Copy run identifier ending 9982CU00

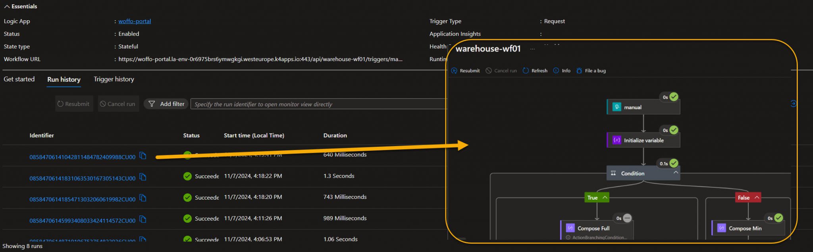(x=143, y=198)
